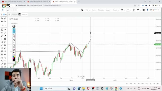Open the Events dropdown menu
The image size is (162, 91).
[x=116, y=10]
